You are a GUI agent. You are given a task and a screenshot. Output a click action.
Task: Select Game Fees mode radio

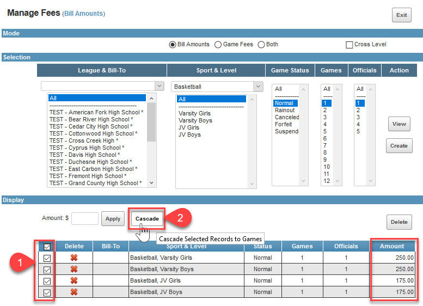point(218,45)
